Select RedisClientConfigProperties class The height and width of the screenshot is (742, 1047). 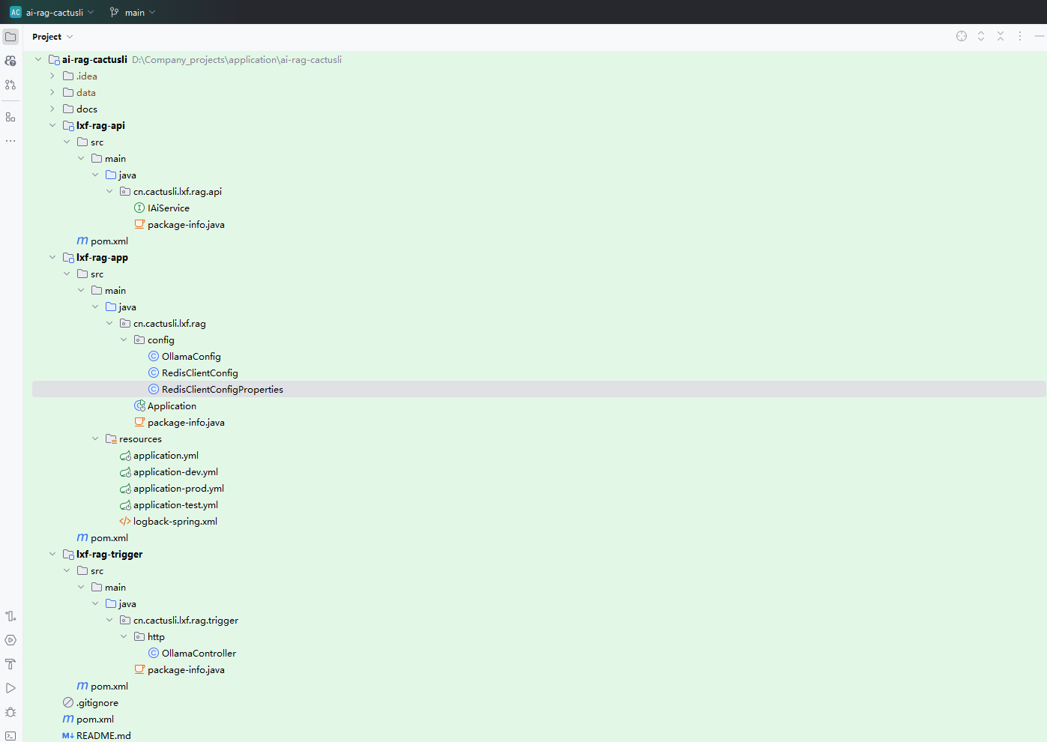[x=223, y=389]
